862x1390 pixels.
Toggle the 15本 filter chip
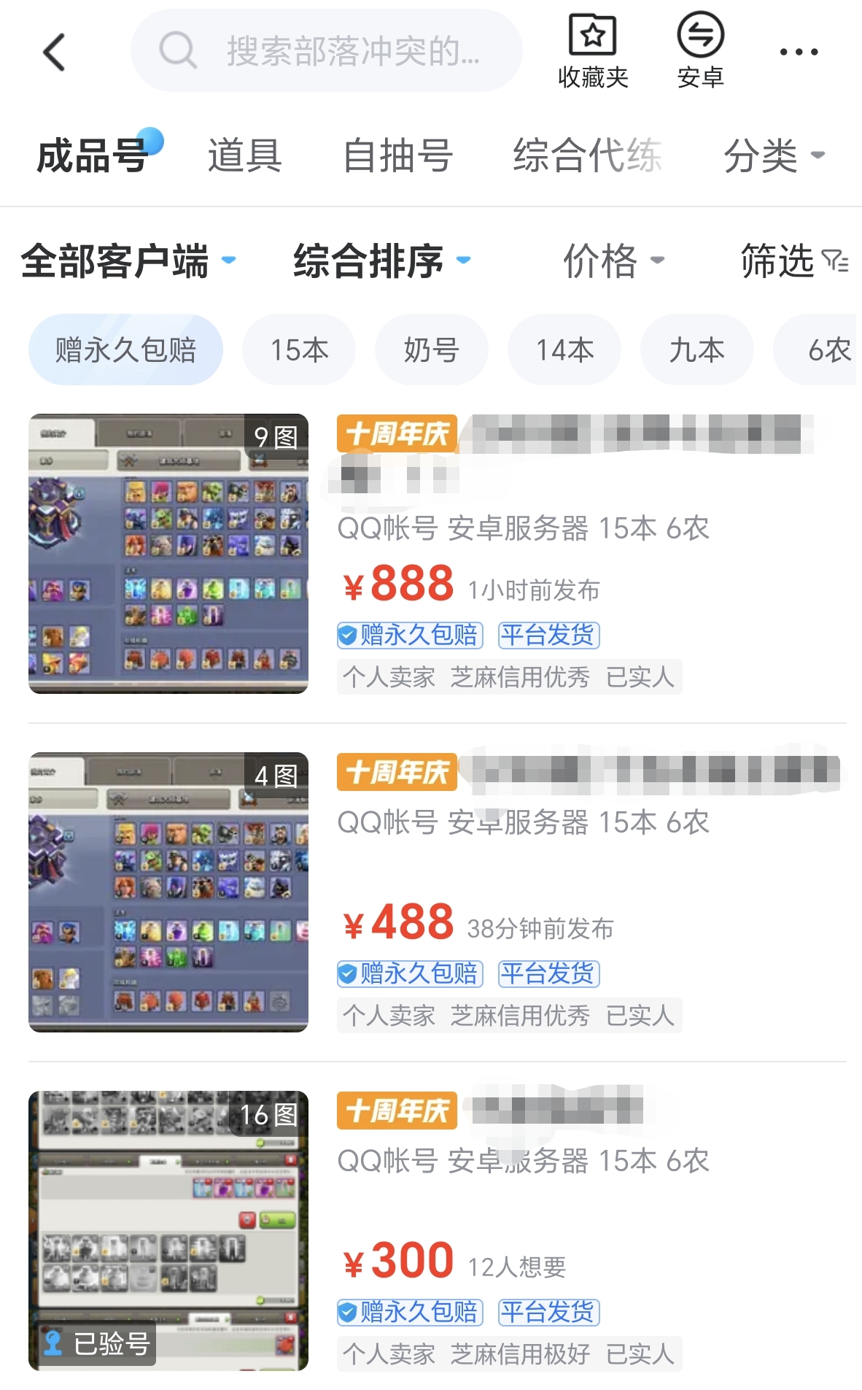click(299, 350)
